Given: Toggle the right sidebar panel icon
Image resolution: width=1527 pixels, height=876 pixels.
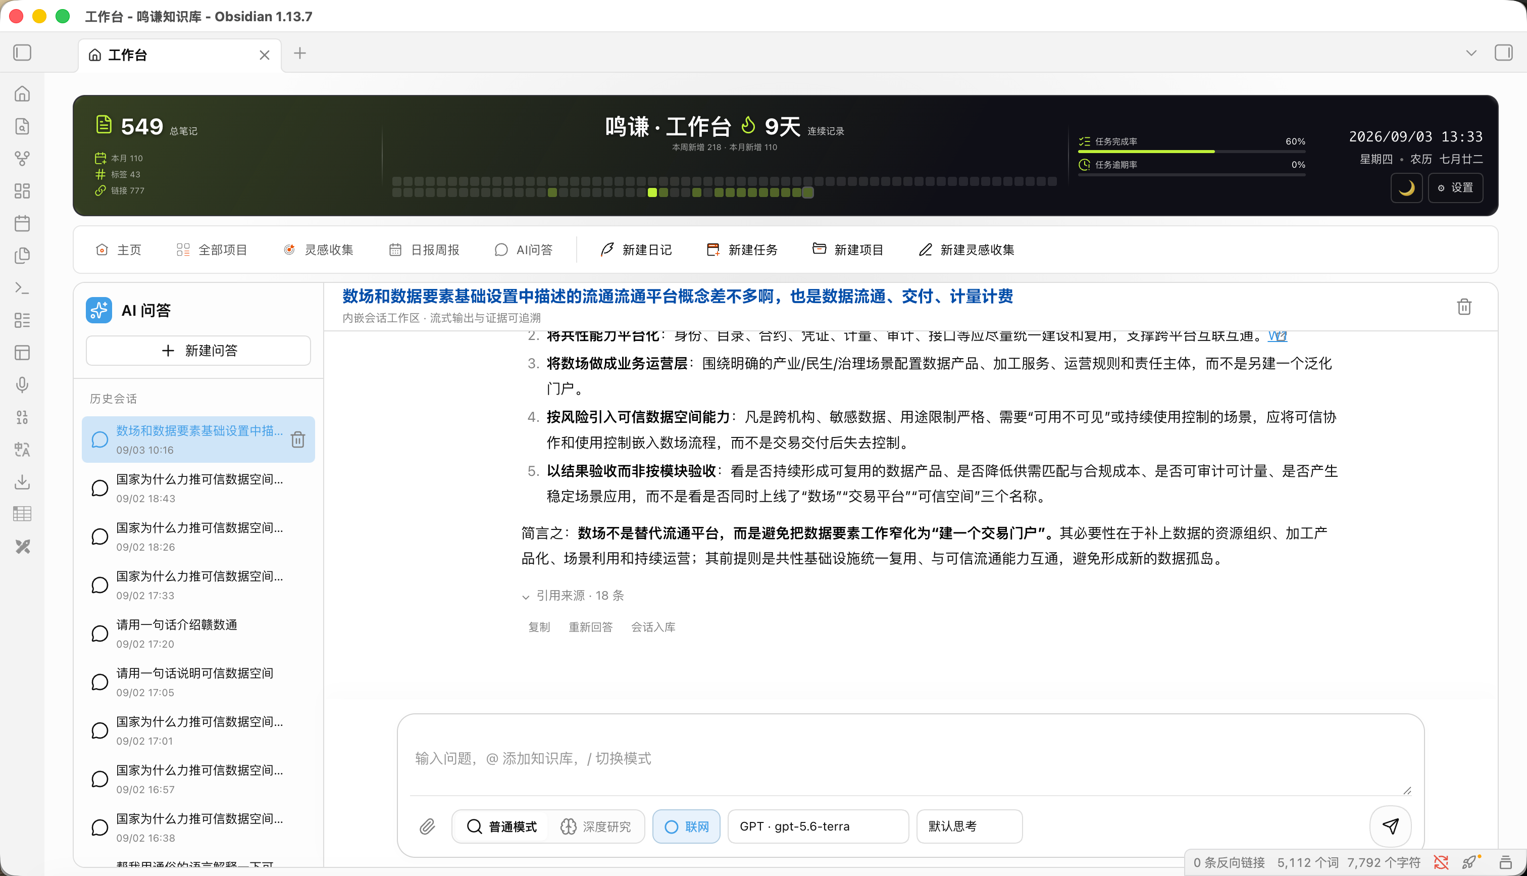Looking at the screenshot, I should 1503,53.
